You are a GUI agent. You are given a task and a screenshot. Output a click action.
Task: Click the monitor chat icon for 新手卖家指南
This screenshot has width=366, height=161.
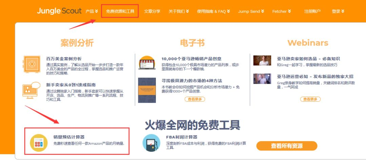pos(32,90)
